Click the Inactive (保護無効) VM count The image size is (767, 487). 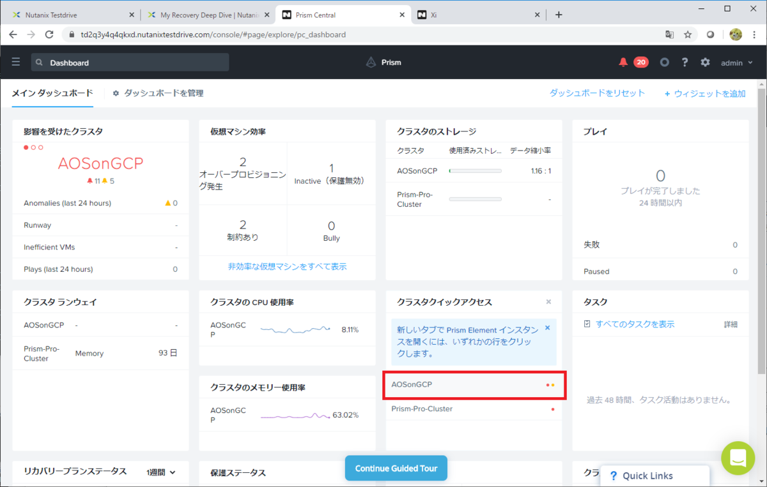point(331,167)
